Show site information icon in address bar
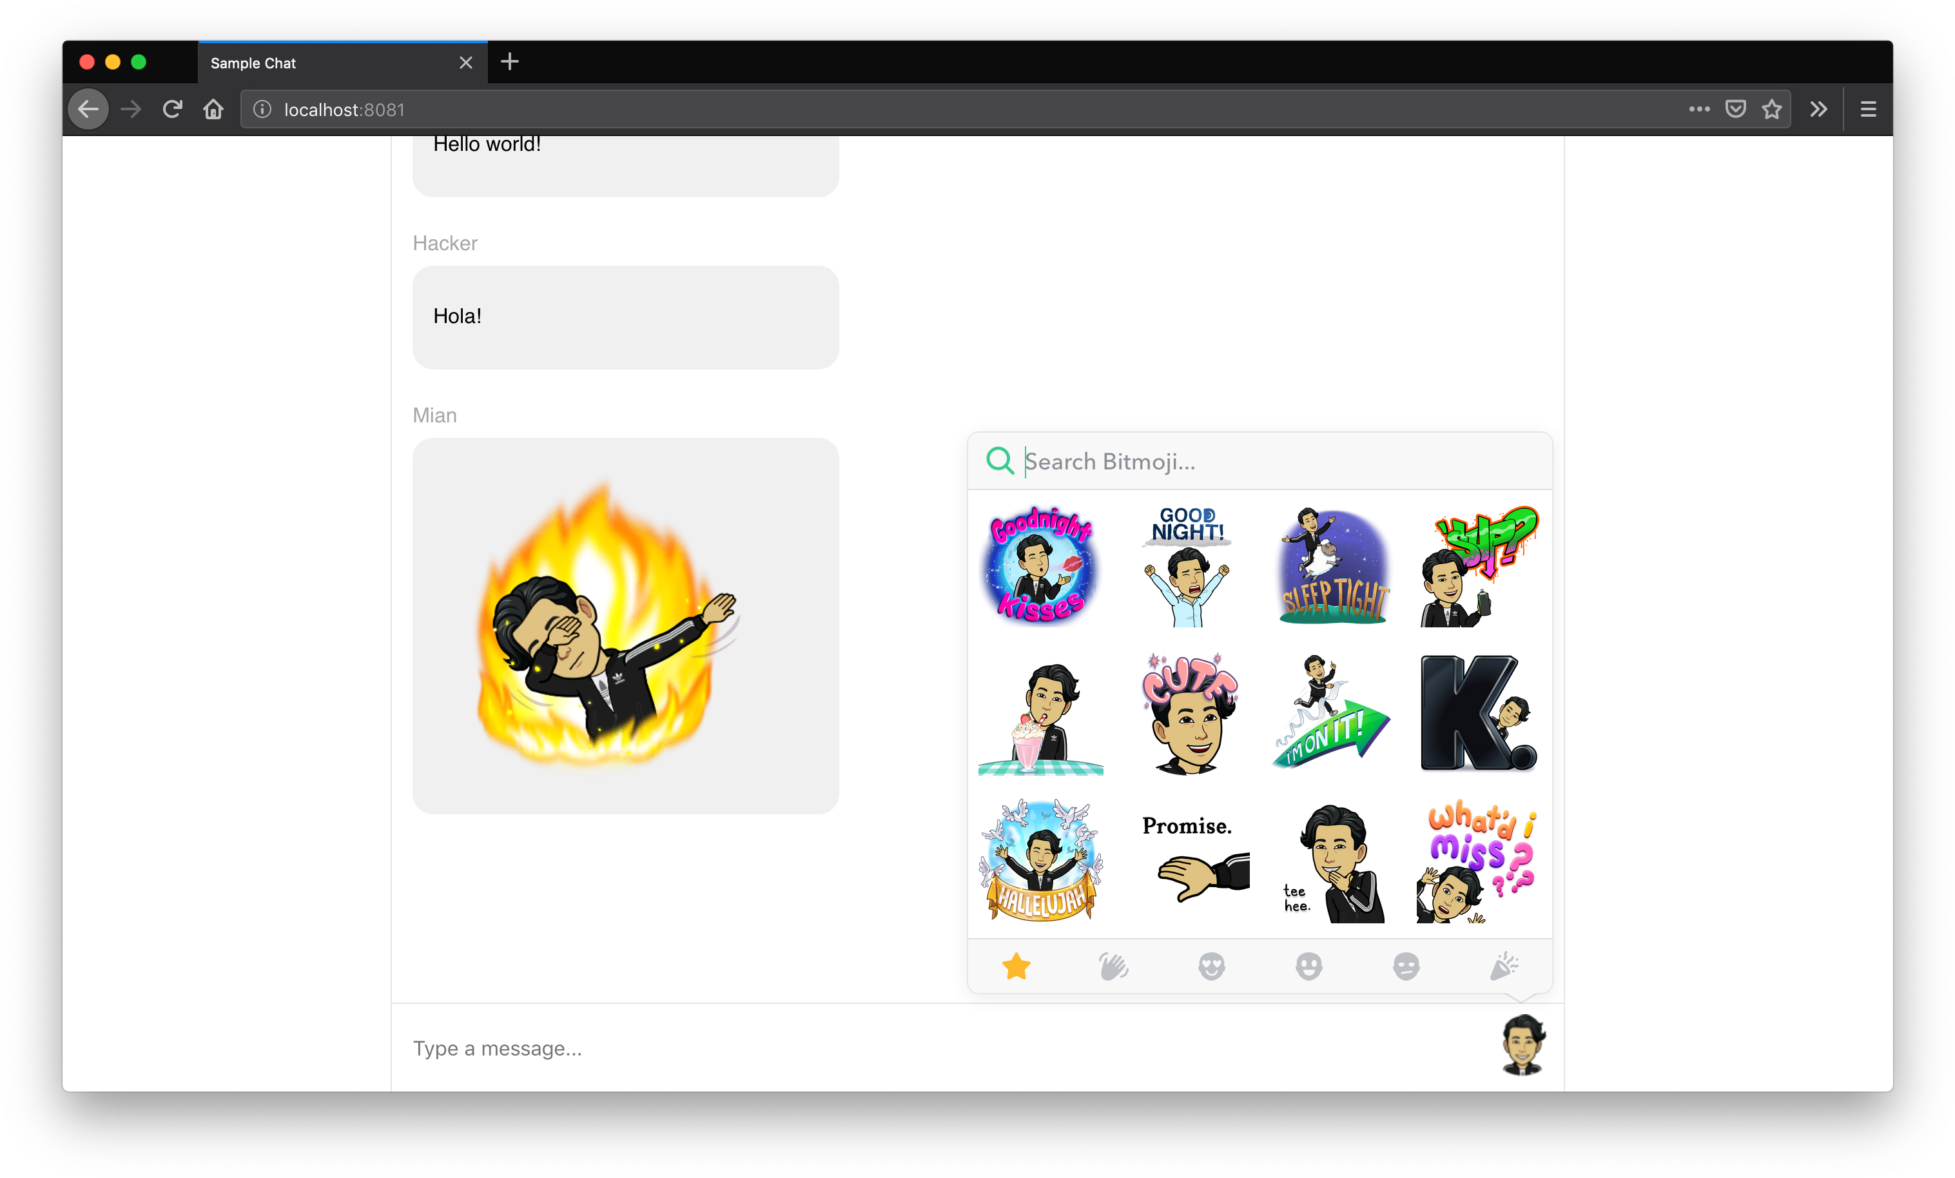The image size is (1955, 1178). click(x=262, y=110)
